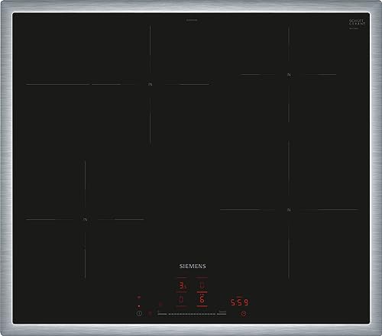This screenshot has width=382, height=336.
Task: Tap the boost end of the power slider
Action: [222, 313]
